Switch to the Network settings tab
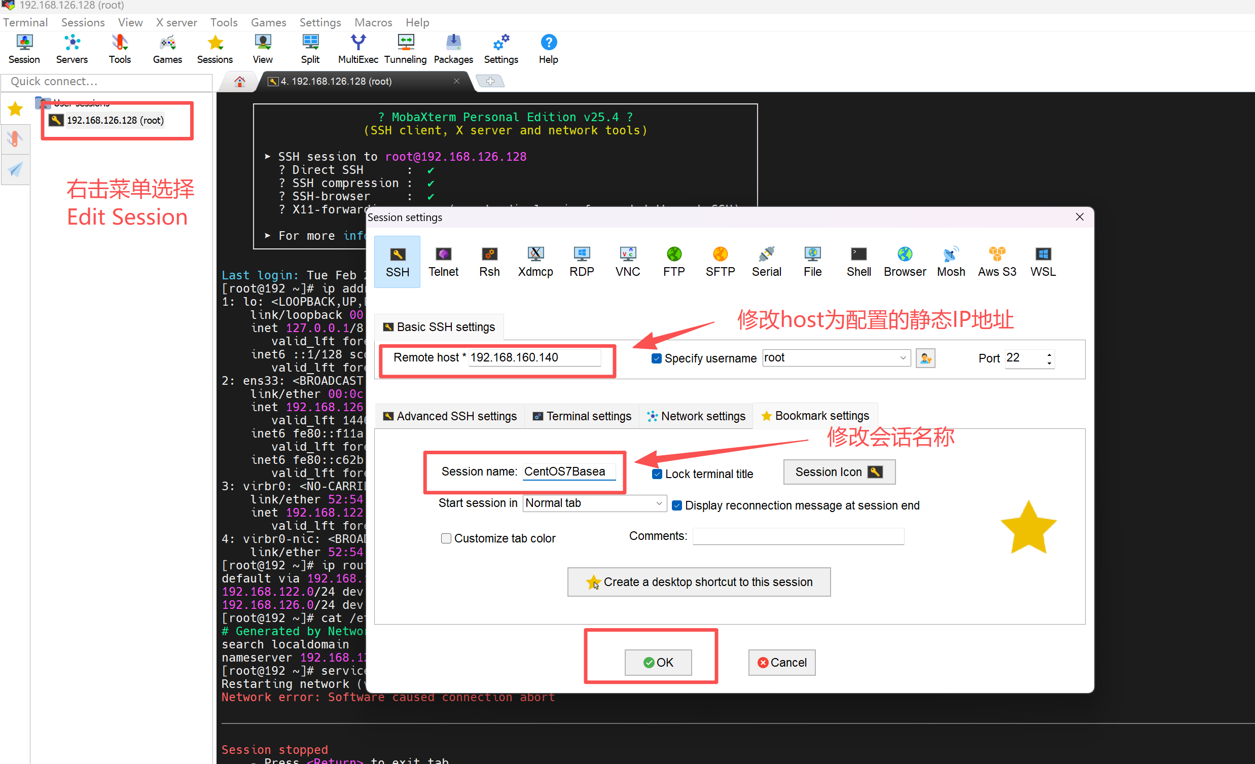 (696, 417)
